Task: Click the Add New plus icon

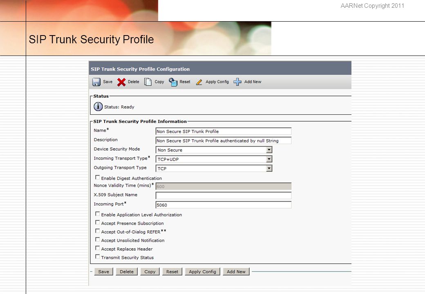Action: (237, 82)
